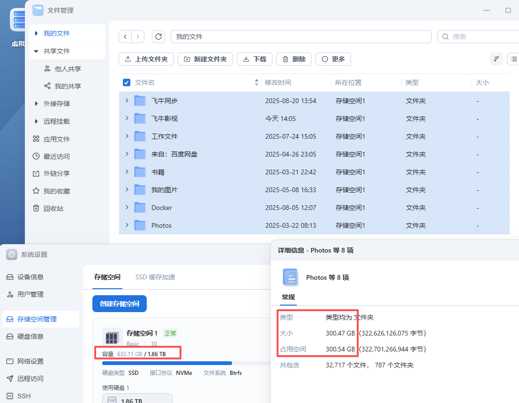Open SSH in 系统设置

[19, 396]
